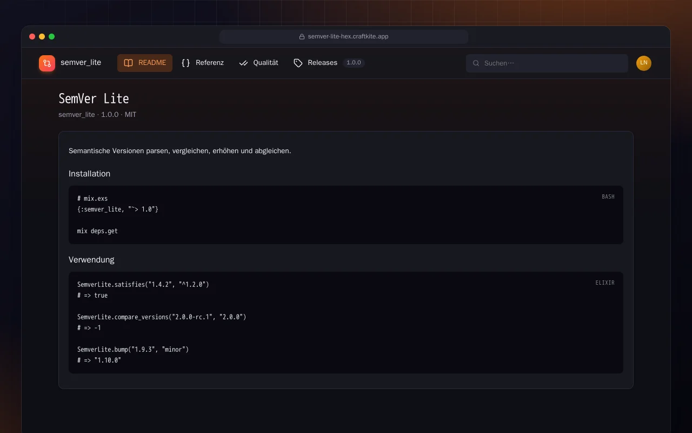Screen dimensions: 692x433
Task: Click the yellow minimize window button
Action: coord(42,37)
